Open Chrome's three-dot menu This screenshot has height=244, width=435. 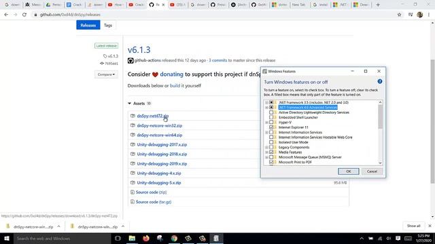point(429,15)
